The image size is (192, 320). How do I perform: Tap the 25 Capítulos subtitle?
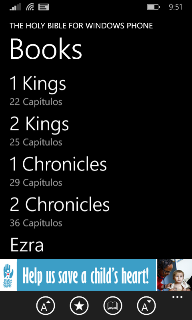tap(36, 142)
